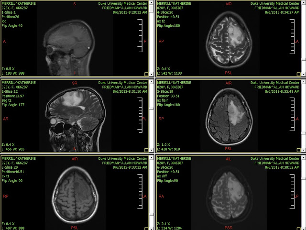
Task: Click the '4-Slice:20' overlay text
Action: click(x=165, y=12)
